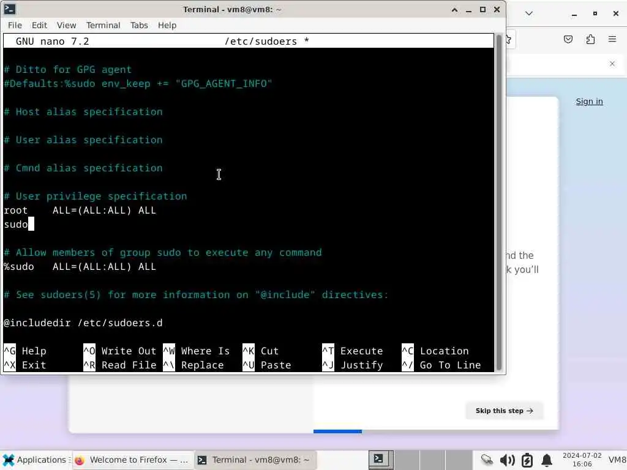Click the '^K Cut' nano shortcut
Viewport: 627px width, 470px height.
[x=260, y=351]
